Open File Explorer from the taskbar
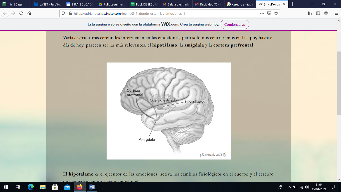 click(43, 187)
